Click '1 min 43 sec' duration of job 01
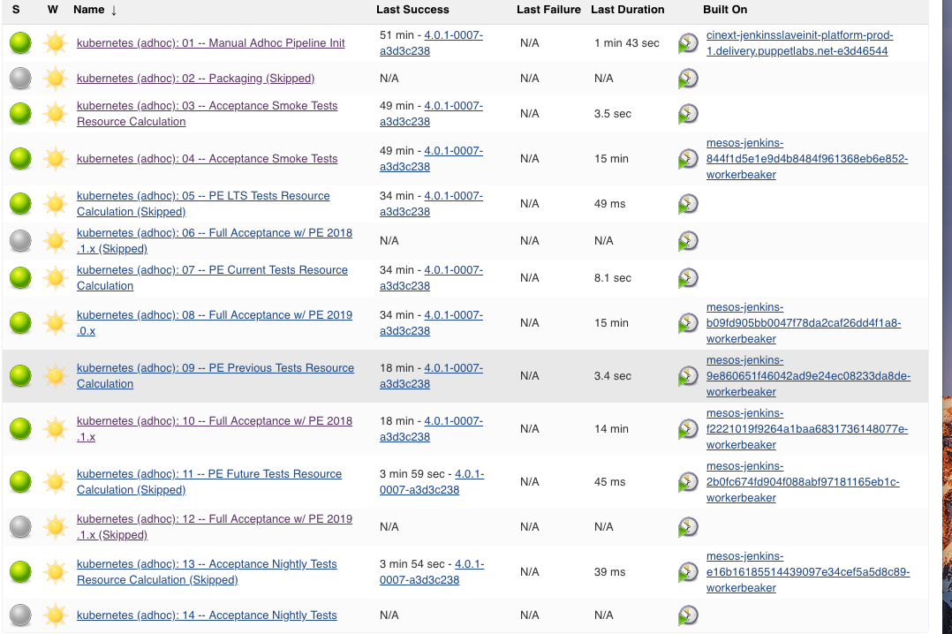The width and height of the screenshot is (952, 634). 627,43
